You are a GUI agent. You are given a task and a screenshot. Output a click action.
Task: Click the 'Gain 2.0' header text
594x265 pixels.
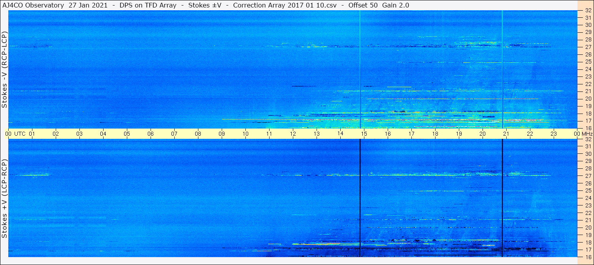click(x=396, y=5)
